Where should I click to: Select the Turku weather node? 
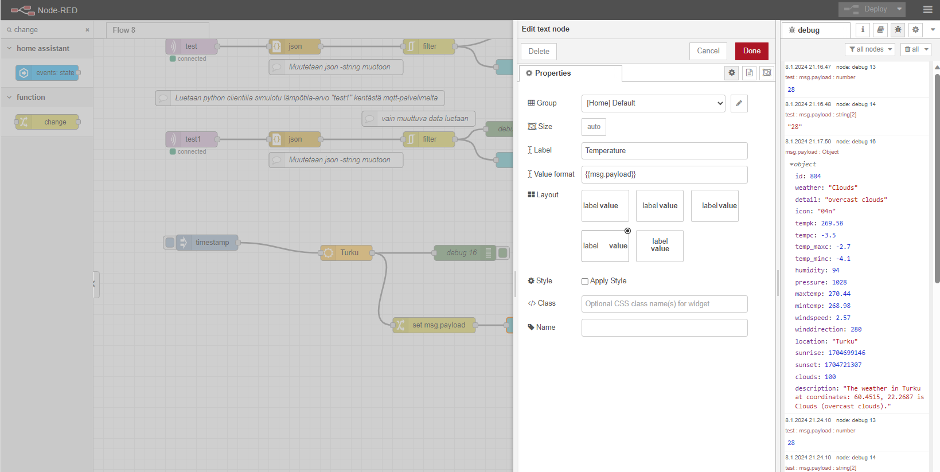(346, 253)
